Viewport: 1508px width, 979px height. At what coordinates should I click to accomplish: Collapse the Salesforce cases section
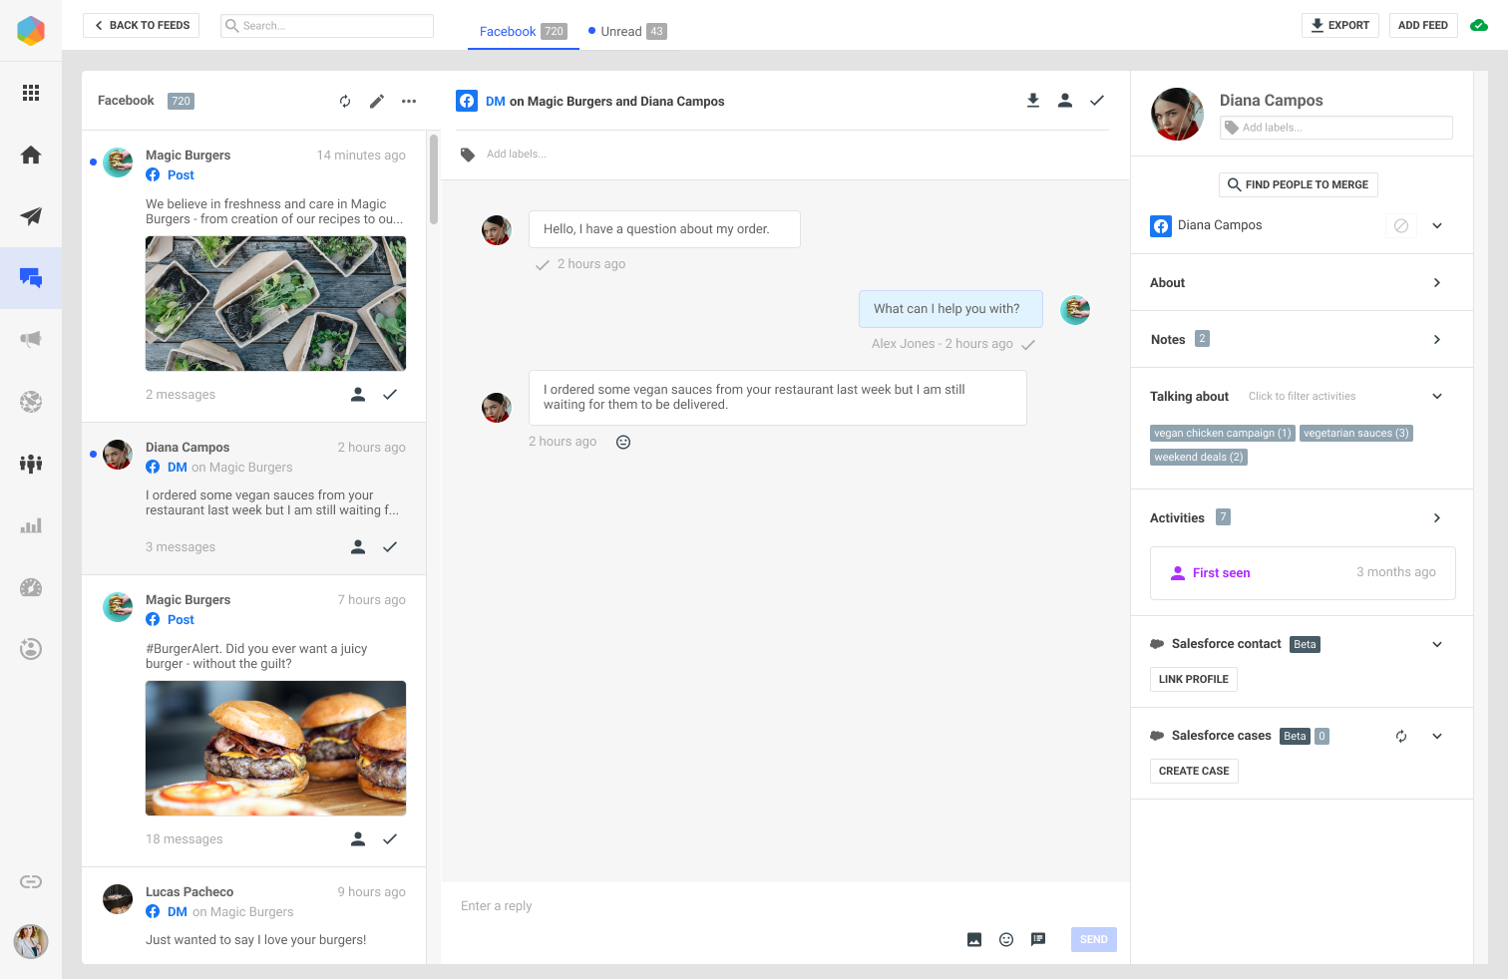click(x=1437, y=737)
